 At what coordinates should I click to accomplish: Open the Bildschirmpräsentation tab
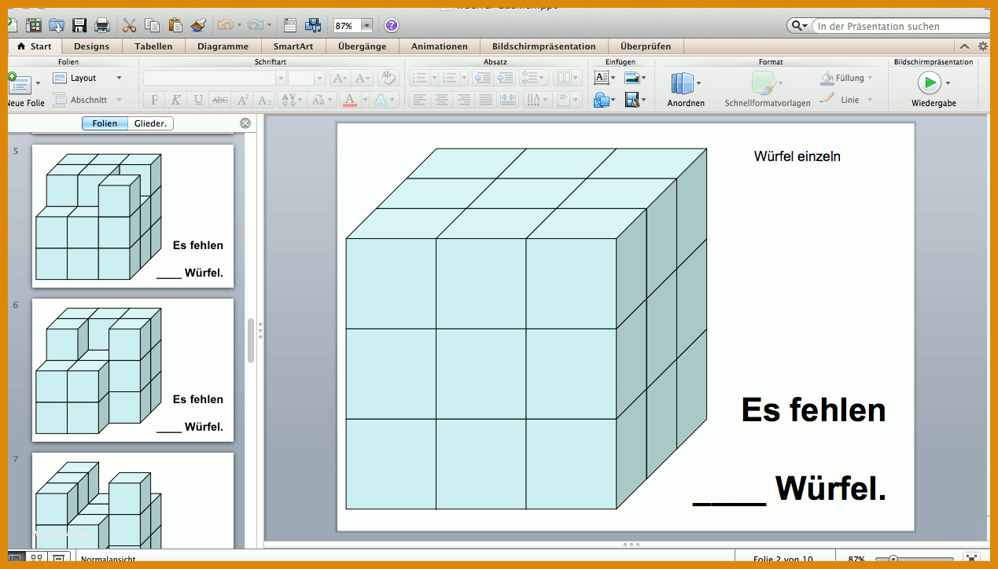[x=544, y=46]
